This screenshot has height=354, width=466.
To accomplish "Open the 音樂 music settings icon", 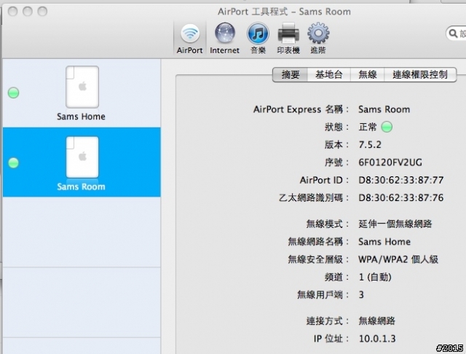I will point(258,38).
